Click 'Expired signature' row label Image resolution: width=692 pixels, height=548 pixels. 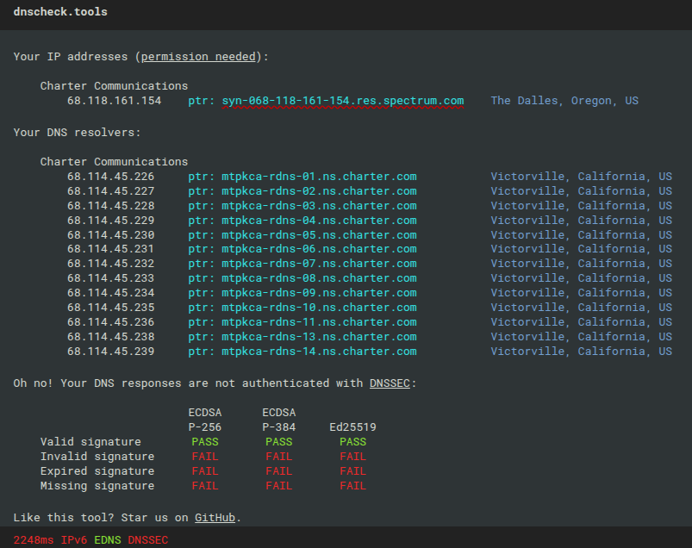click(x=97, y=470)
